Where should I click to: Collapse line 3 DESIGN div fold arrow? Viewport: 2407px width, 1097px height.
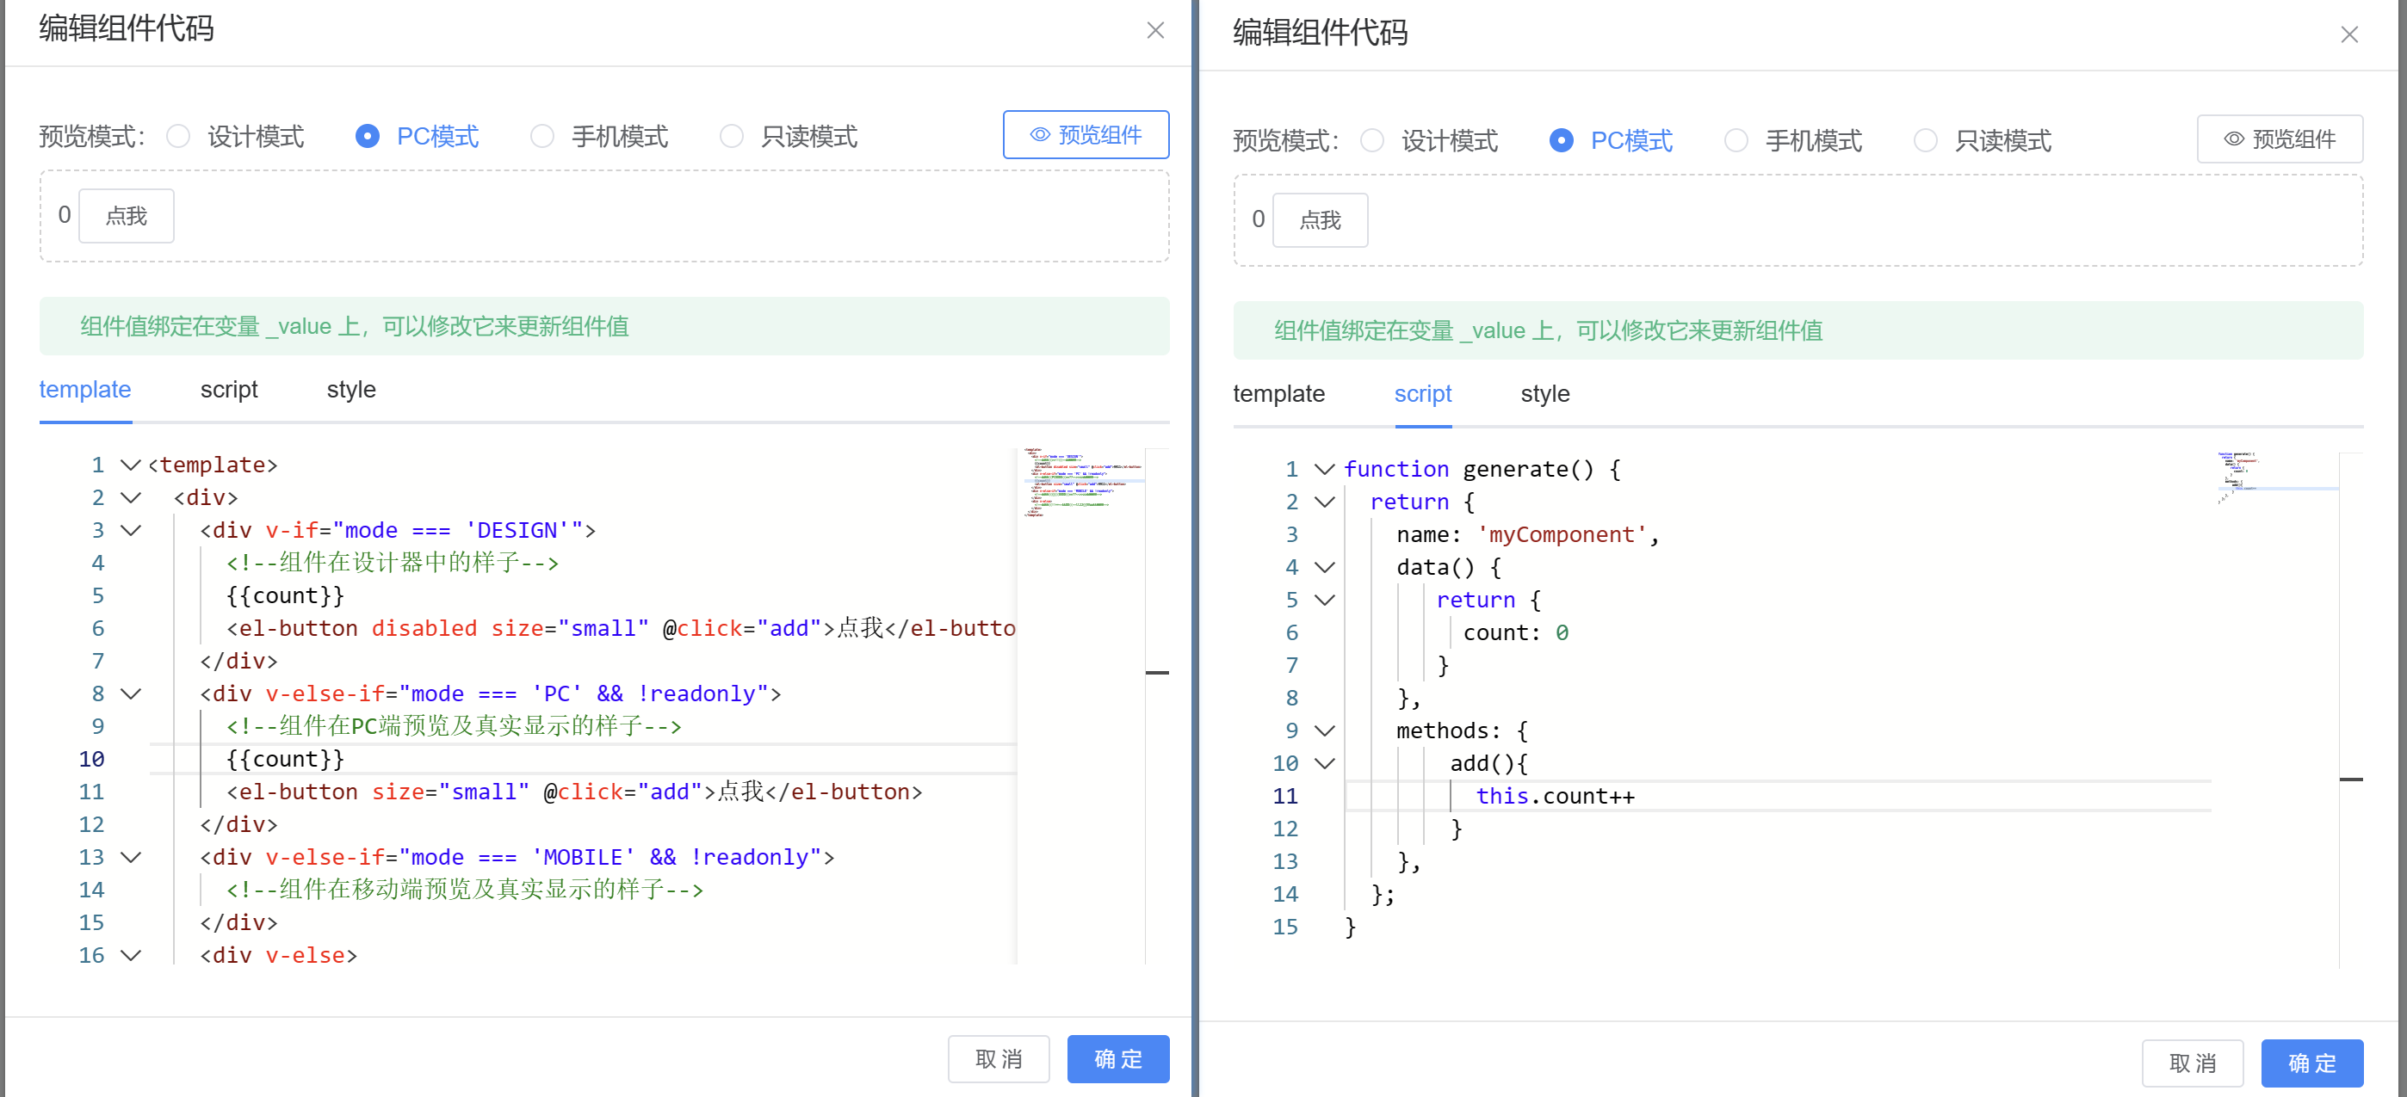click(131, 530)
